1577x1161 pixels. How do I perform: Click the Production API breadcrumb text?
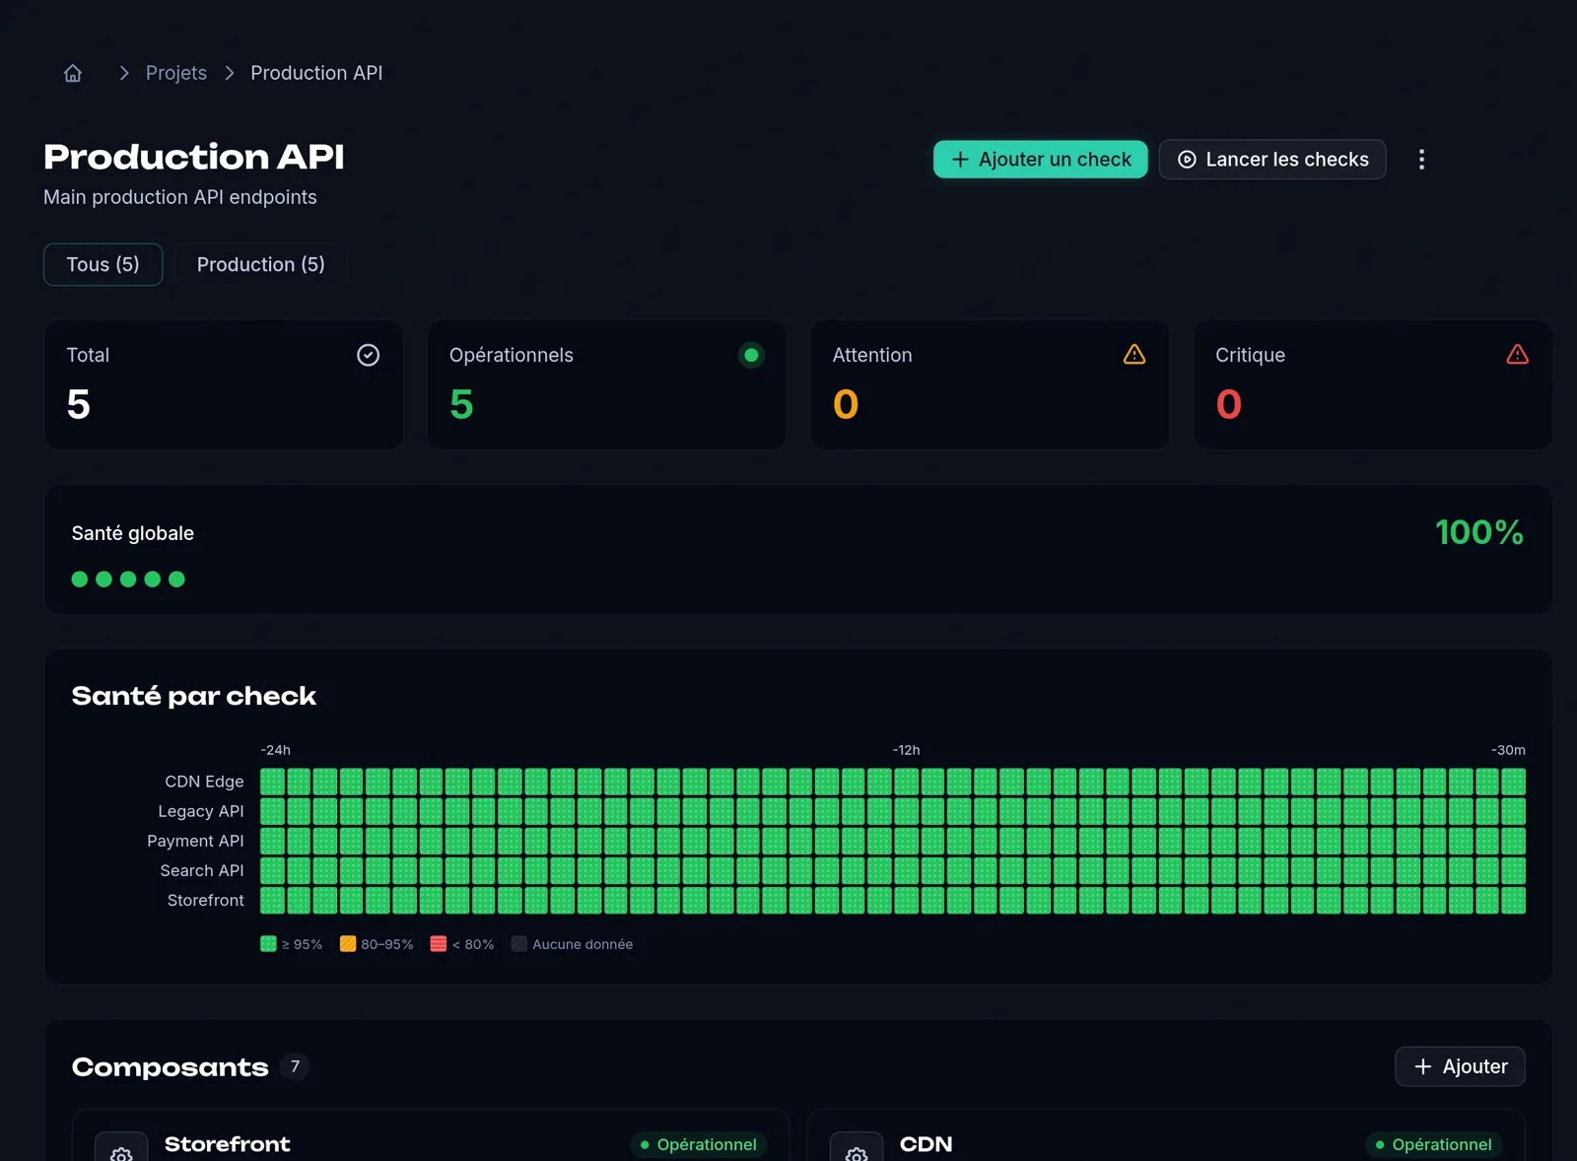coord(316,73)
